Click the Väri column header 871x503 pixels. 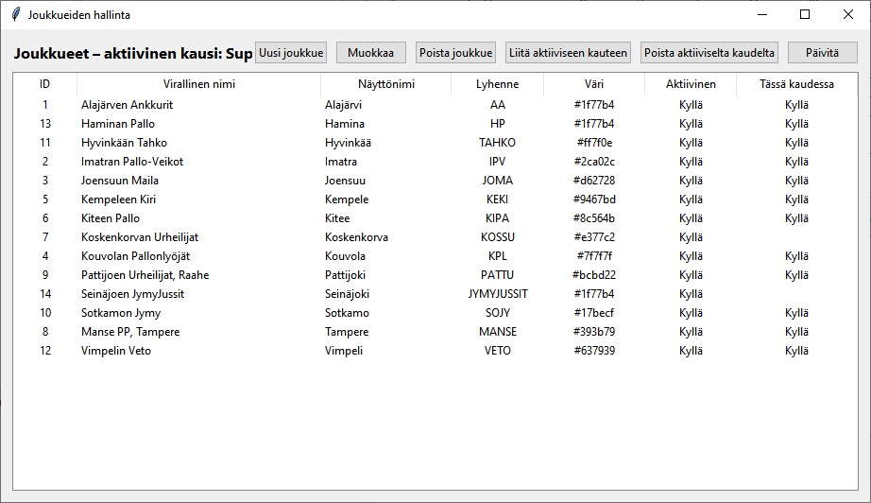(x=593, y=84)
